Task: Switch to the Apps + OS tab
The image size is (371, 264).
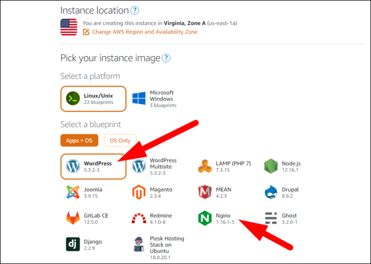Action: (79, 140)
